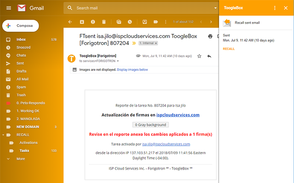
Task: Expand the search options dropdown arrow
Action: [x=215, y=8]
